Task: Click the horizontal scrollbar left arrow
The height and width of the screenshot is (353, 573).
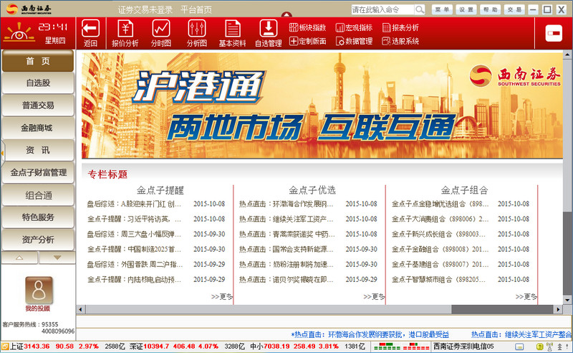Action: pos(80,309)
